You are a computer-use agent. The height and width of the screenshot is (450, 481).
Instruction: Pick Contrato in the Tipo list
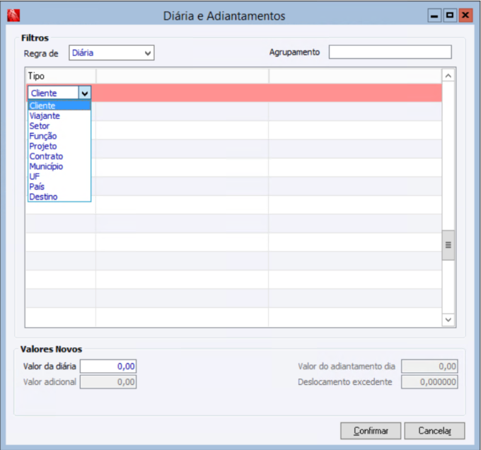click(59, 156)
